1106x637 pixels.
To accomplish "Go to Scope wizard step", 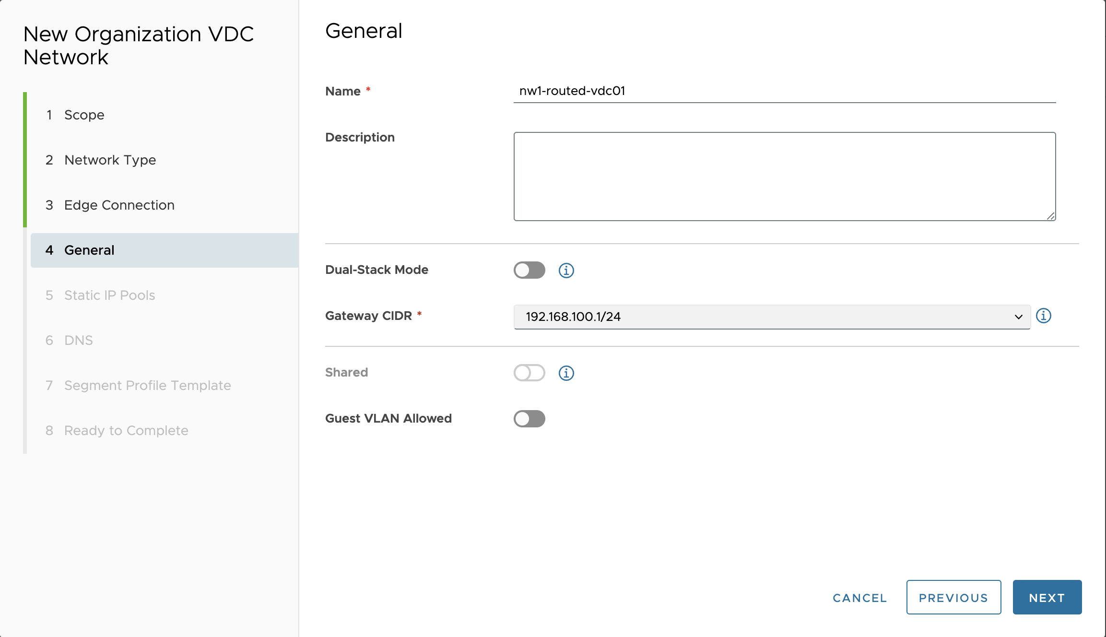I will pyautogui.click(x=84, y=115).
